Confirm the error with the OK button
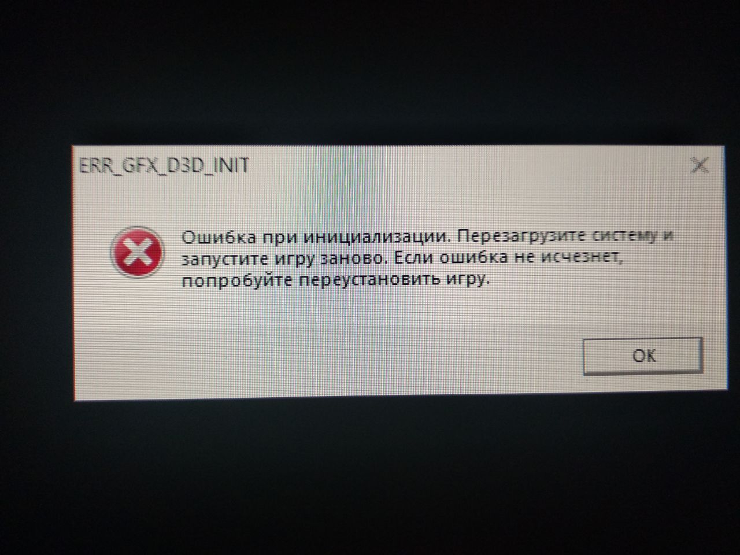Image resolution: width=740 pixels, height=555 pixels. pyautogui.click(x=643, y=355)
